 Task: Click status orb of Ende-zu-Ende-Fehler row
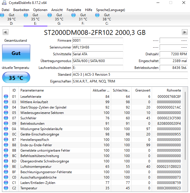(6, 145)
